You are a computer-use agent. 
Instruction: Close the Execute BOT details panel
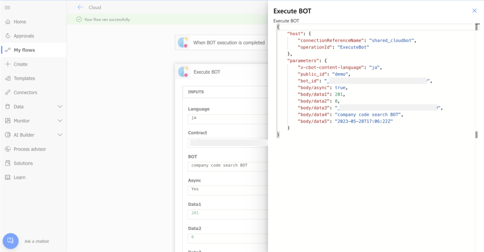tap(475, 11)
